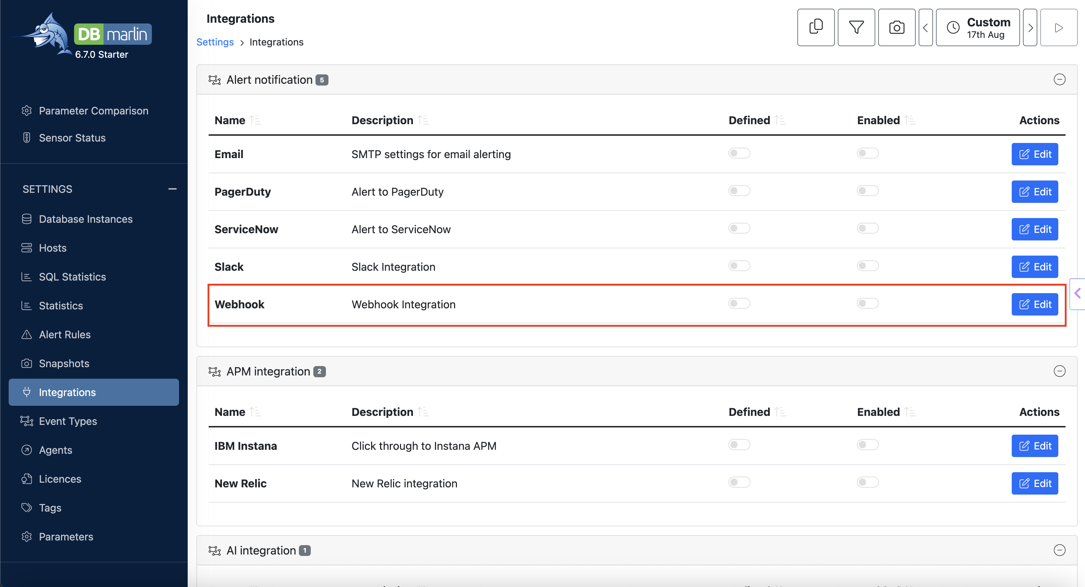Collapse the Alert notification section
Viewport: 1085px width, 587px height.
(1059, 80)
